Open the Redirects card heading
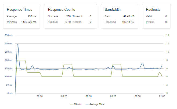 tap(153, 10)
